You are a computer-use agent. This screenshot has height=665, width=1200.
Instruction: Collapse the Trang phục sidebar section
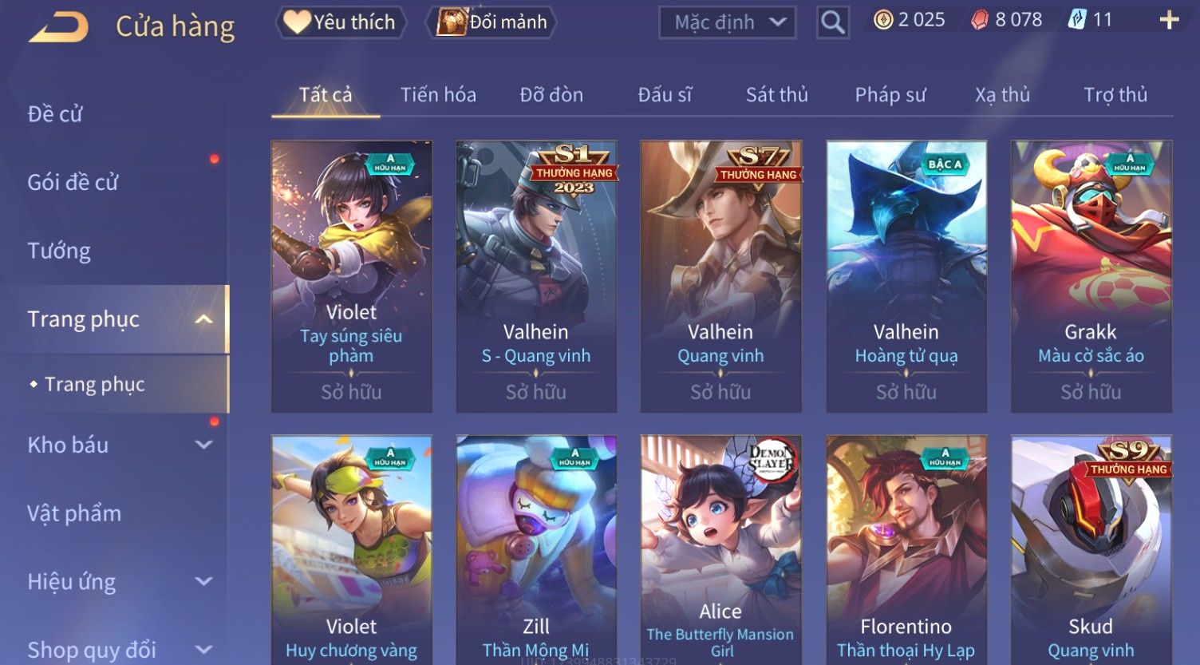click(x=204, y=319)
